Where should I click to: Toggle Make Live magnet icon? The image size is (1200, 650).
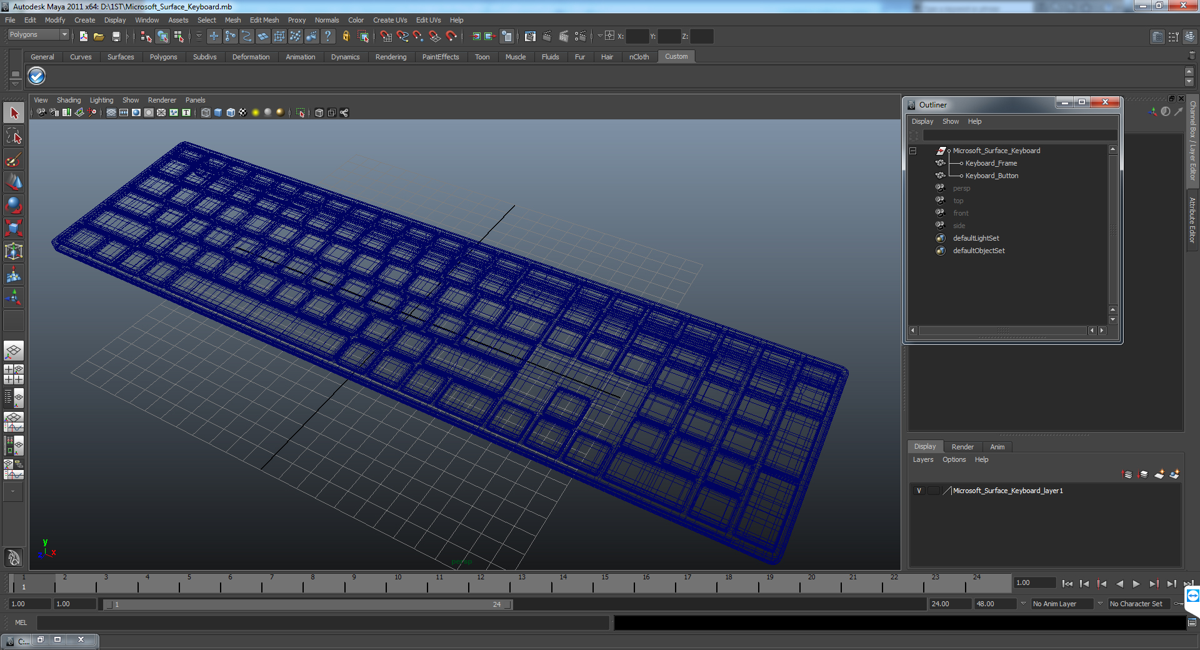click(451, 36)
